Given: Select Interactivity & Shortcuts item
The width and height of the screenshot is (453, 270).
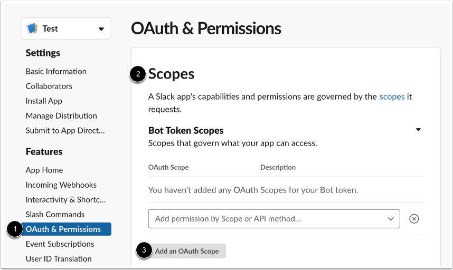Looking at the screenshot, I should 65,200.
